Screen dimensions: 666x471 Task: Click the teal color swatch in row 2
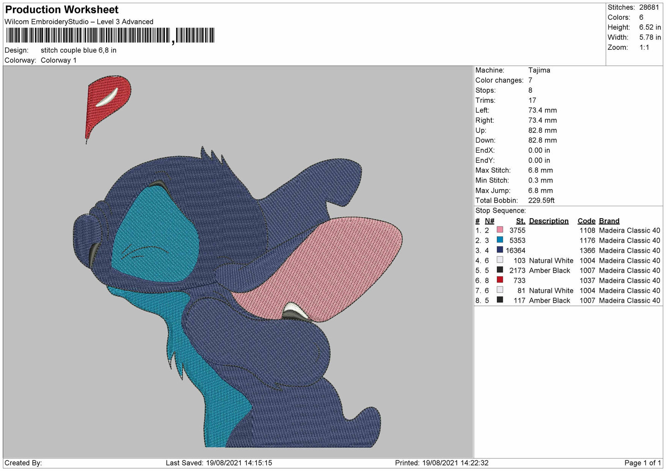(x=500, y=240)
